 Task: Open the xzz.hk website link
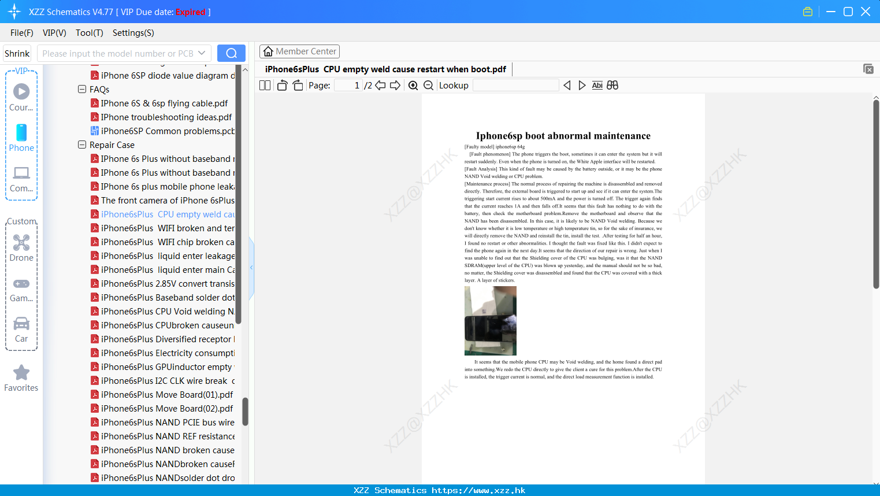coord(478,490)
